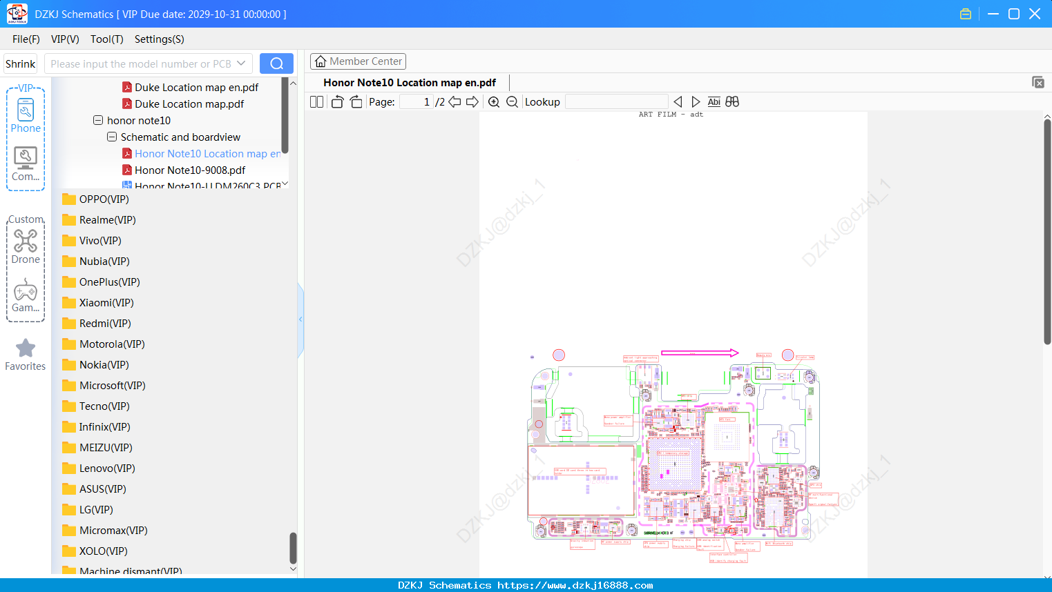This screenshot has width=1052, height=592.
Task: Open the Nokia(VIP) folder
Action: pos(95,364)
